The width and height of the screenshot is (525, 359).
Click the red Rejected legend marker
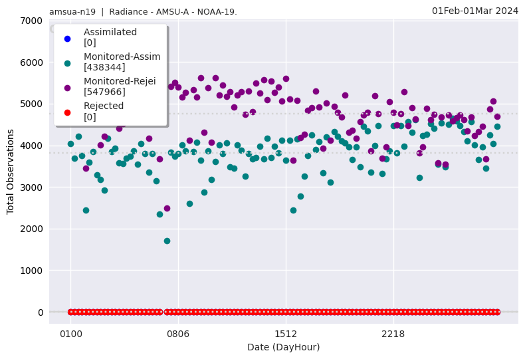click(67, 112)
